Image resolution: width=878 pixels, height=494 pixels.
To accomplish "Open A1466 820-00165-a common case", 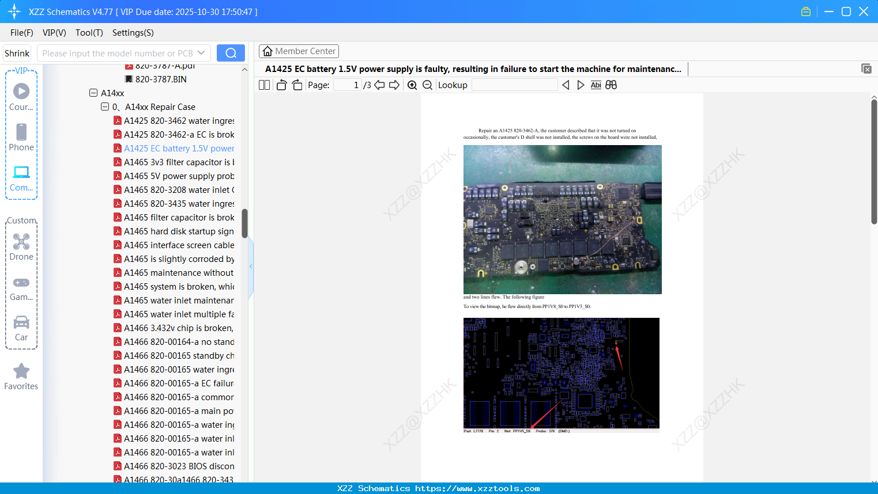I will pos(179,397).
